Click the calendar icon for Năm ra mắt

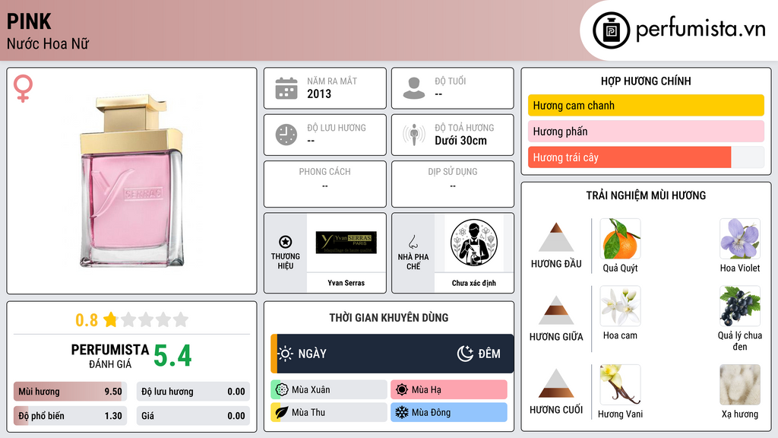286,88
